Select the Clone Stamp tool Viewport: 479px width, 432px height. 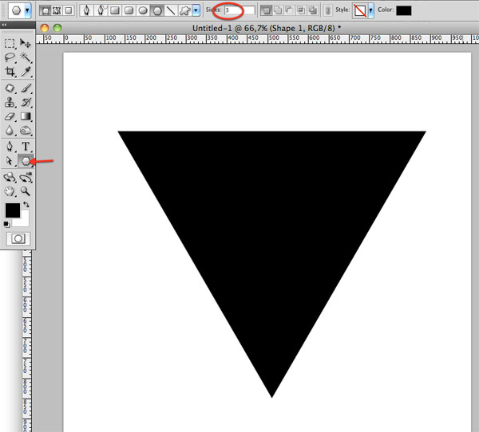click(10, 103)
